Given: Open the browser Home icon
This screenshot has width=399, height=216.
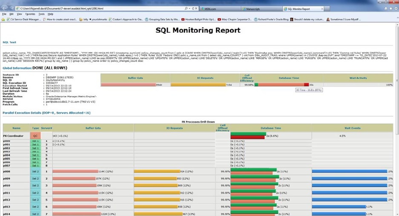Looking at the screenshot, I should pos(386,8).
